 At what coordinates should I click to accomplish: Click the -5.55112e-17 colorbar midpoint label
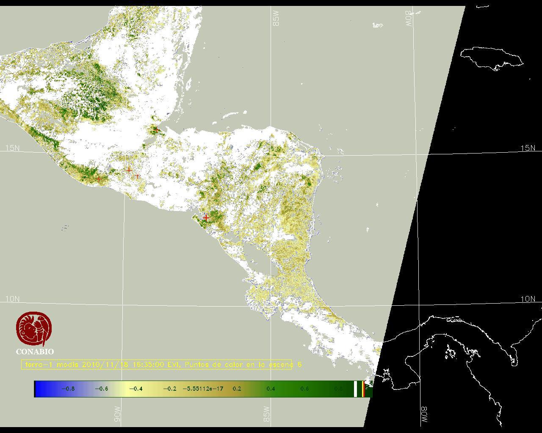tap(203, 389)
